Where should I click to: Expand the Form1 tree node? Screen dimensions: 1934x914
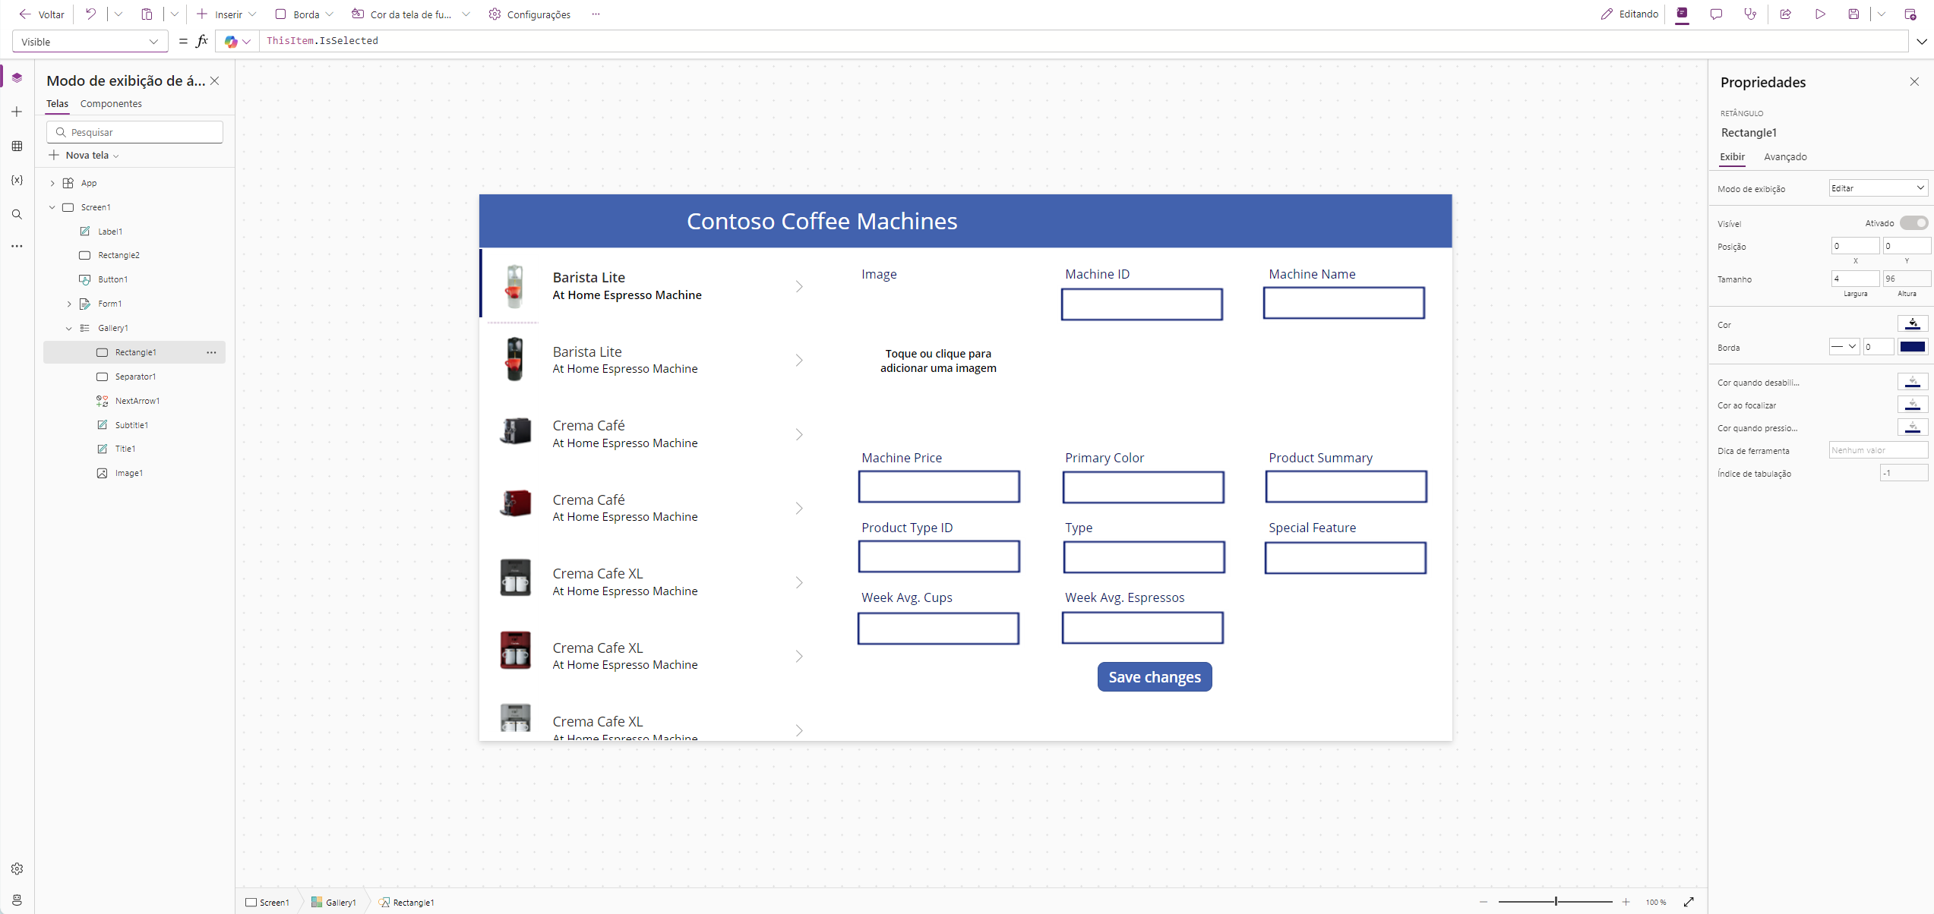(69, 304)
